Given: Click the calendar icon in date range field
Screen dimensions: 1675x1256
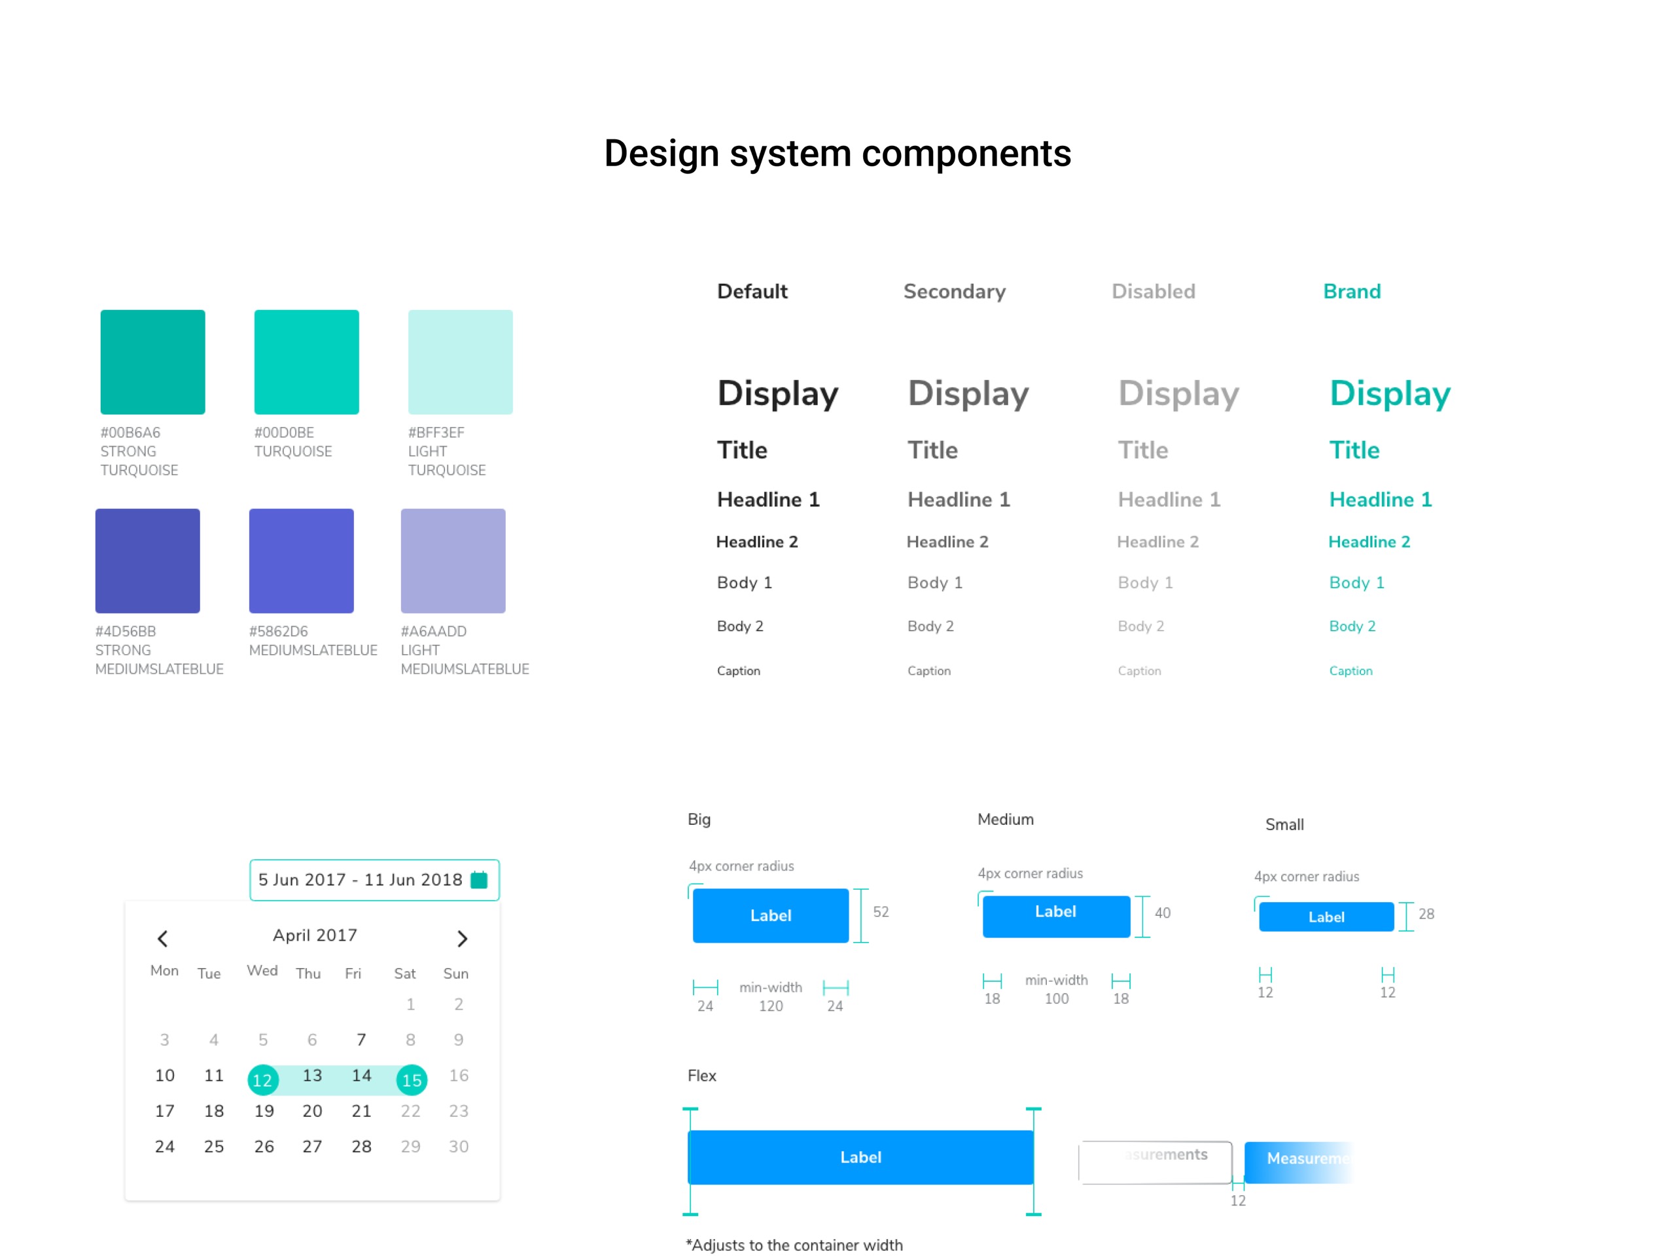Looking at the screenshot, I should [x=478, y=880].
